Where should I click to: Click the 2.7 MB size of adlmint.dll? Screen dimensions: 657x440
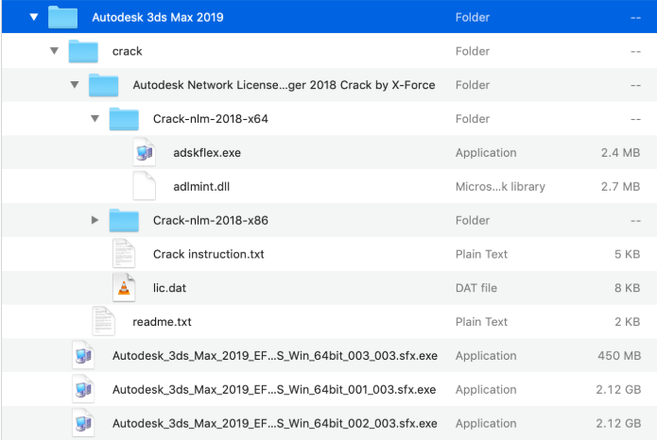[620, 186]
